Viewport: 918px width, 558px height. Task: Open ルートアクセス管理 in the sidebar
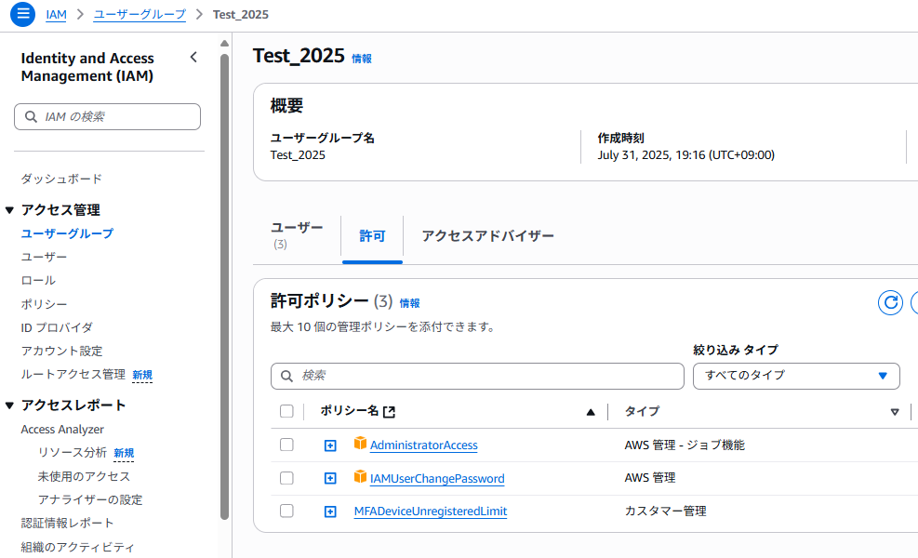(x=73, y=374)
